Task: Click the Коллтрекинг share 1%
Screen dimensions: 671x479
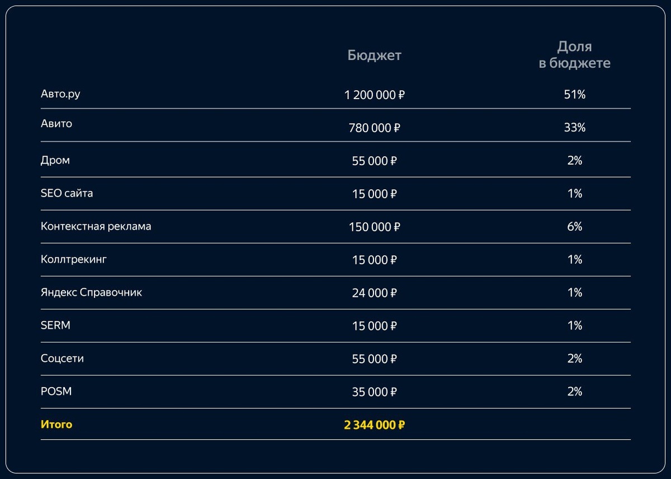Action: tap(575, 260)
